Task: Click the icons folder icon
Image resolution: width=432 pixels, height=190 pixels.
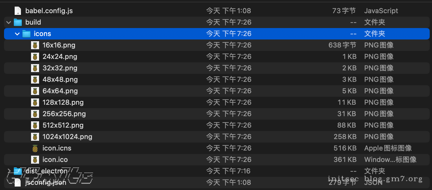Action: pyautogui.click(x=26, y=34)
